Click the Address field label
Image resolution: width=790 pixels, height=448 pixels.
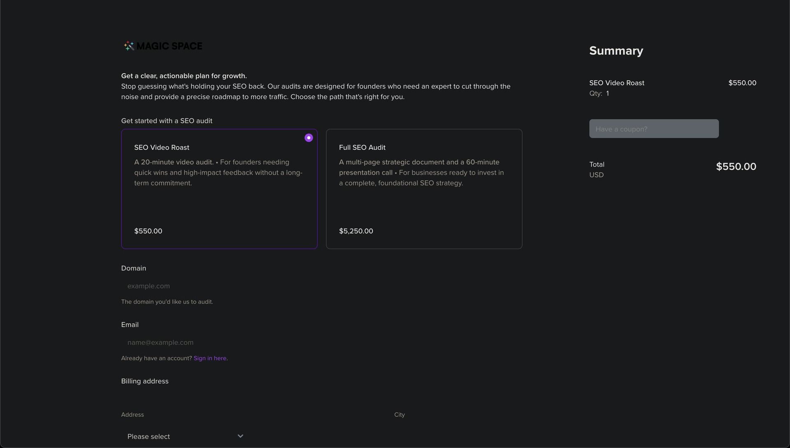click(132, 415)
